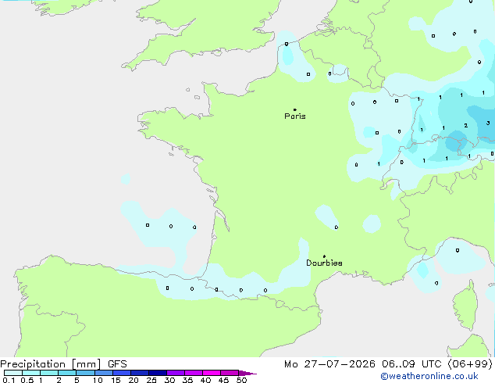Pick the legend swatch between 15 and 20
This screenshot has height=383, width=495.
point(121,373)
